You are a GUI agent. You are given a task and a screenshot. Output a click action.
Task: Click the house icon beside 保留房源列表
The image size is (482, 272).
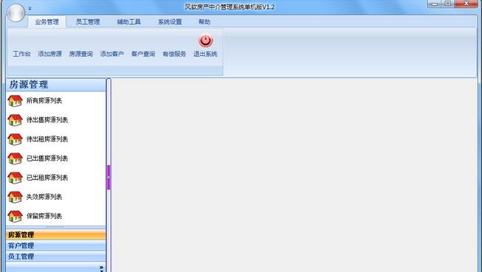[15, 216]
